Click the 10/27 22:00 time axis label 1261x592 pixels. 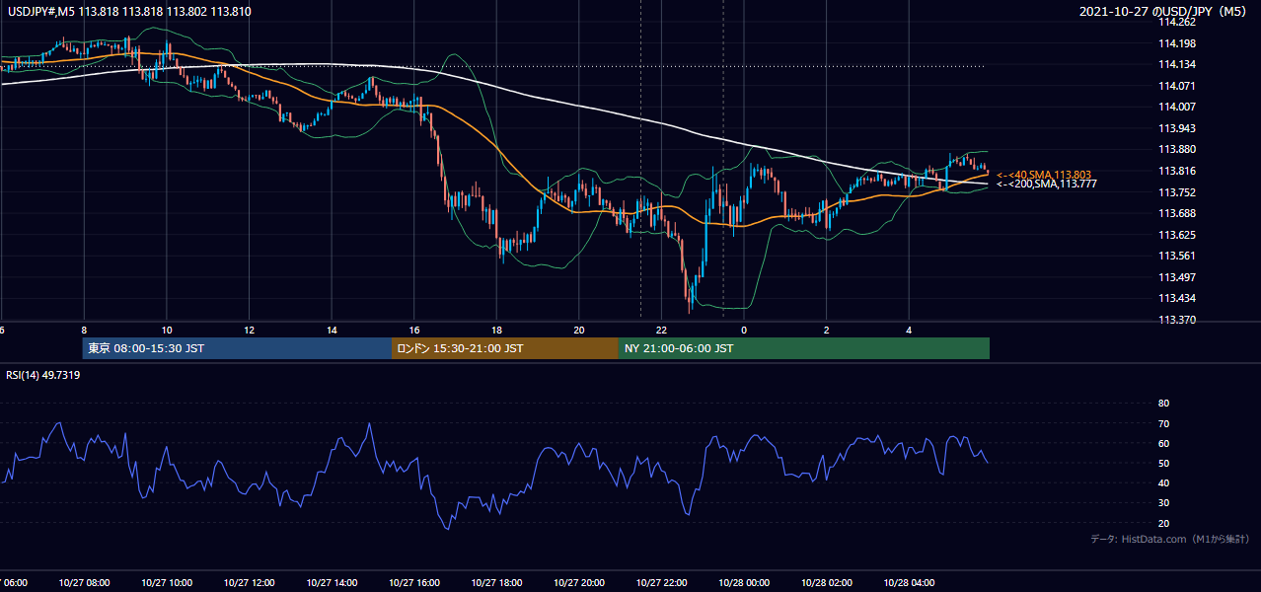[x=662, y=583]
